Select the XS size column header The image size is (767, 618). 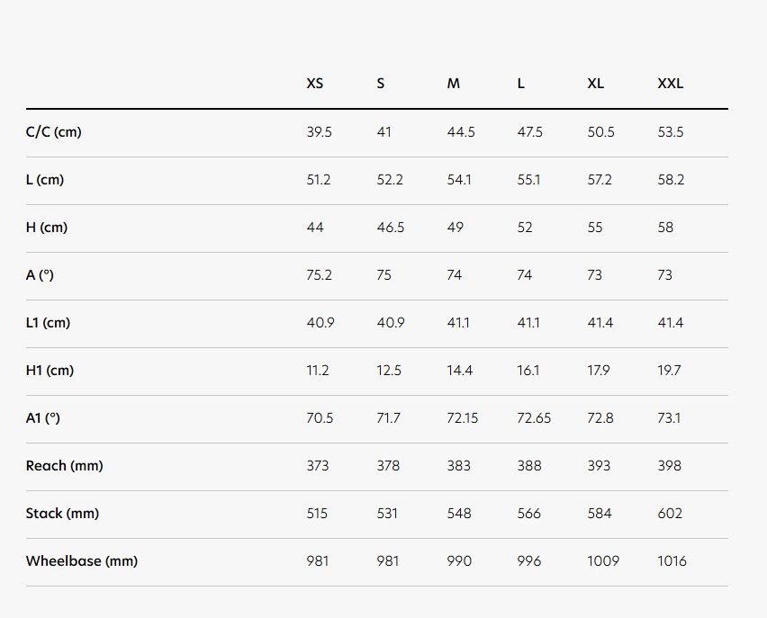click(x=314, y=84)
